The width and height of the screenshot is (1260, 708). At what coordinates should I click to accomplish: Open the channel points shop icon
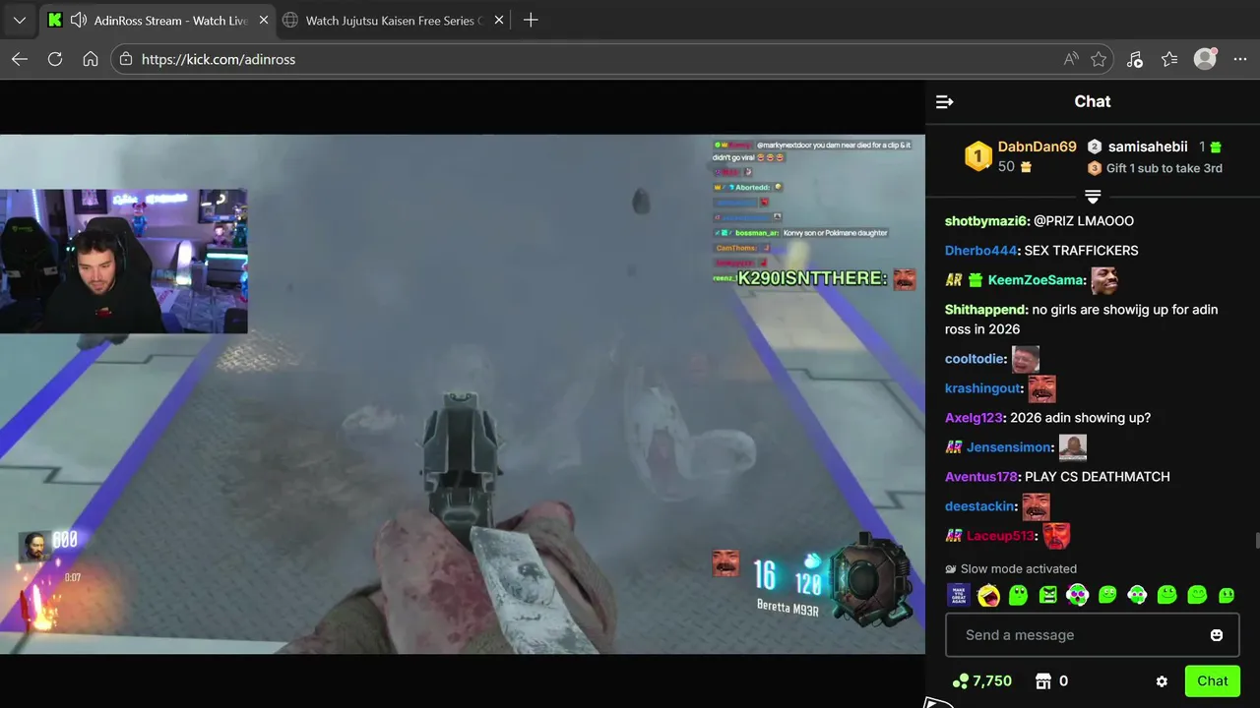point(1043,681)
